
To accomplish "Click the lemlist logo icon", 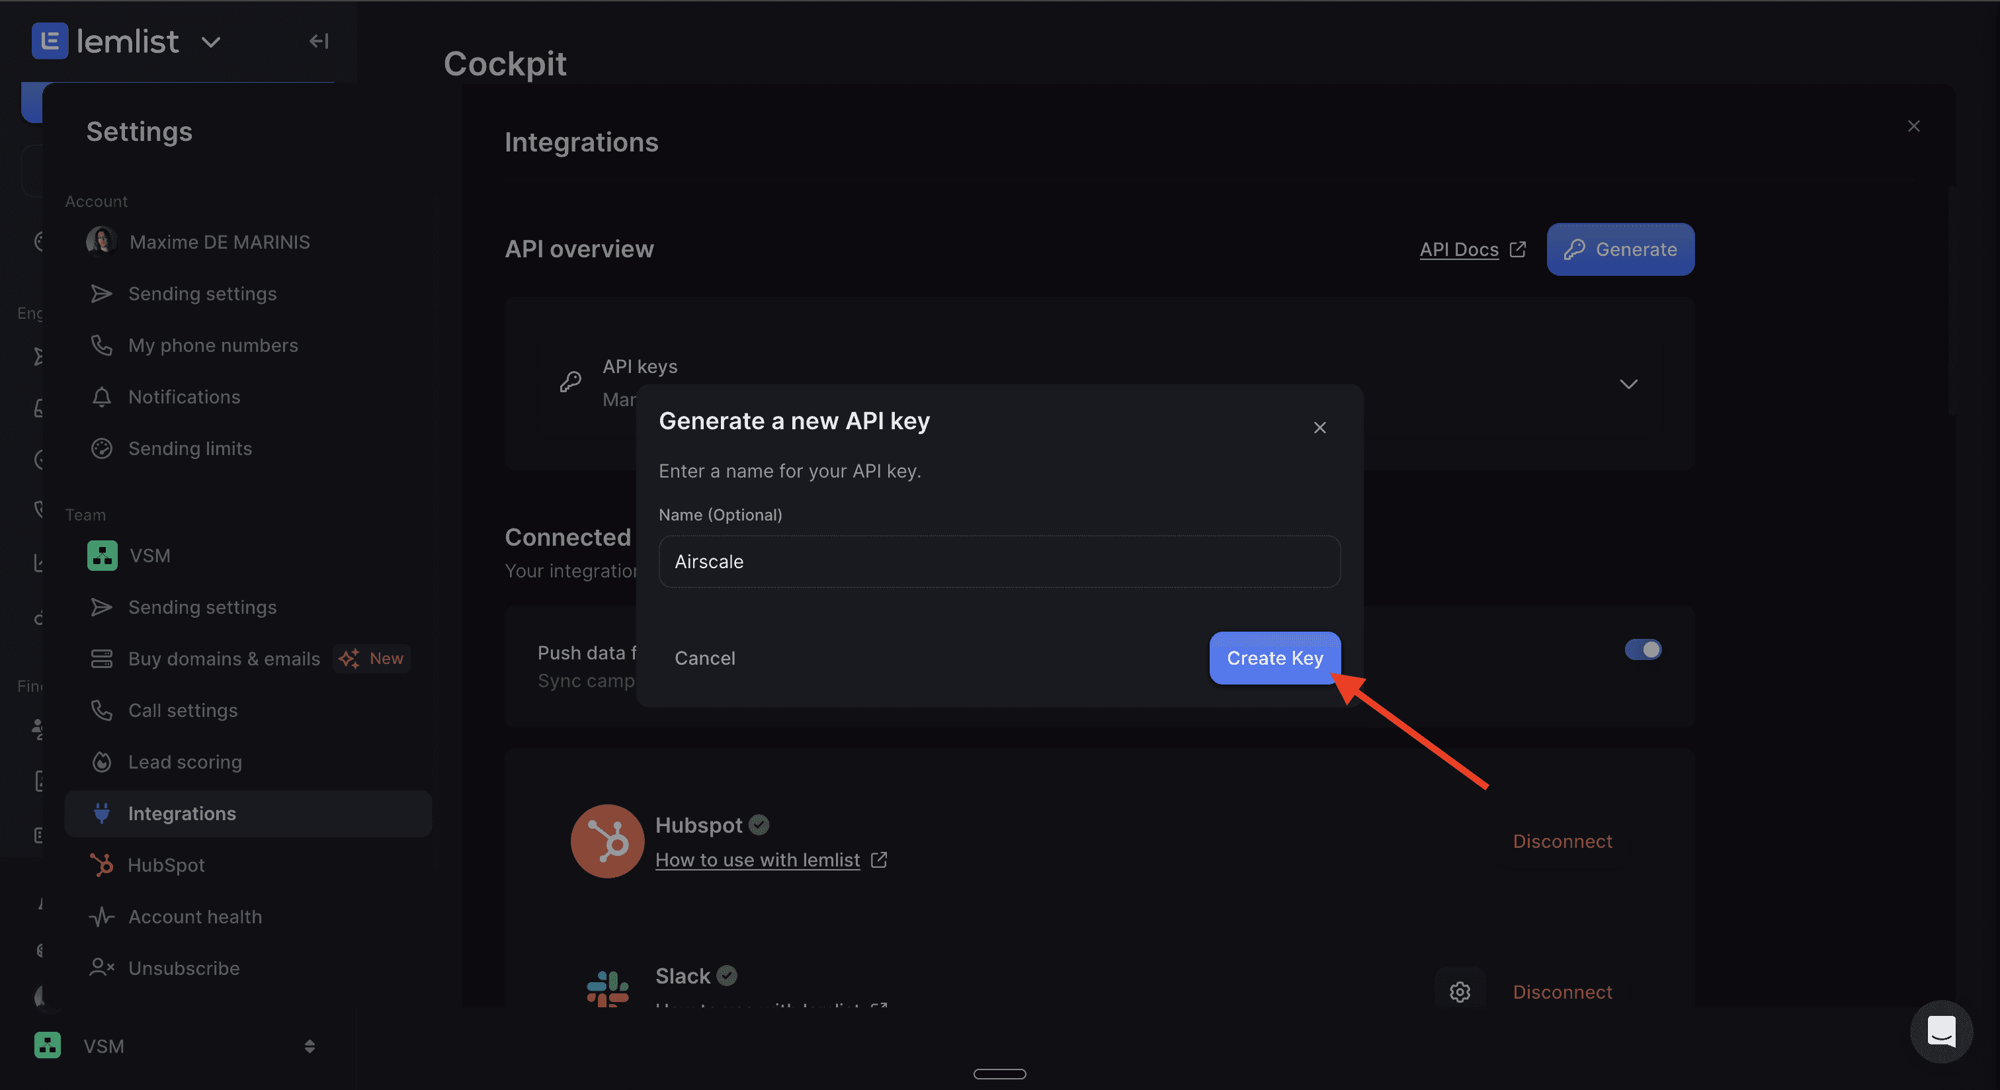I will (50, 41).
